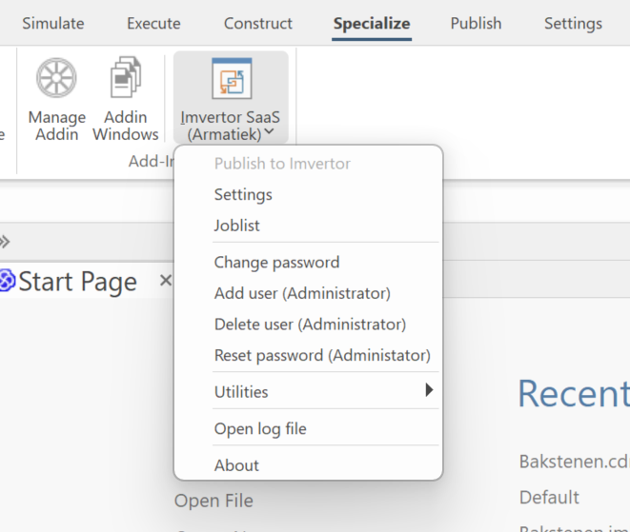The height and width of the screenshot is (532, 630).
Task: Switch to the Execute ribbon tab
Action: pos(153,24)
